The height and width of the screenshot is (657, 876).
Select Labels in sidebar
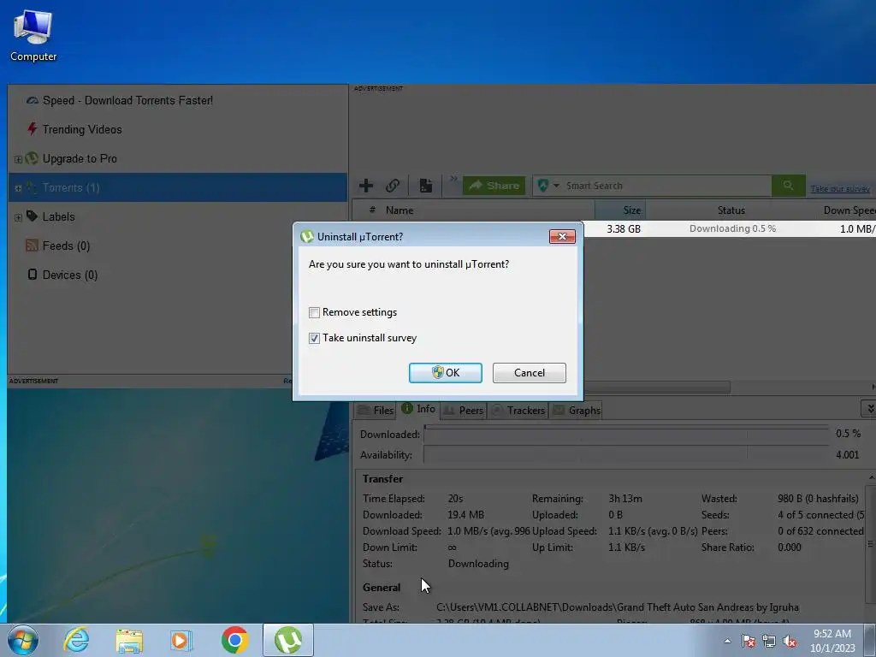tap(58, 216)
